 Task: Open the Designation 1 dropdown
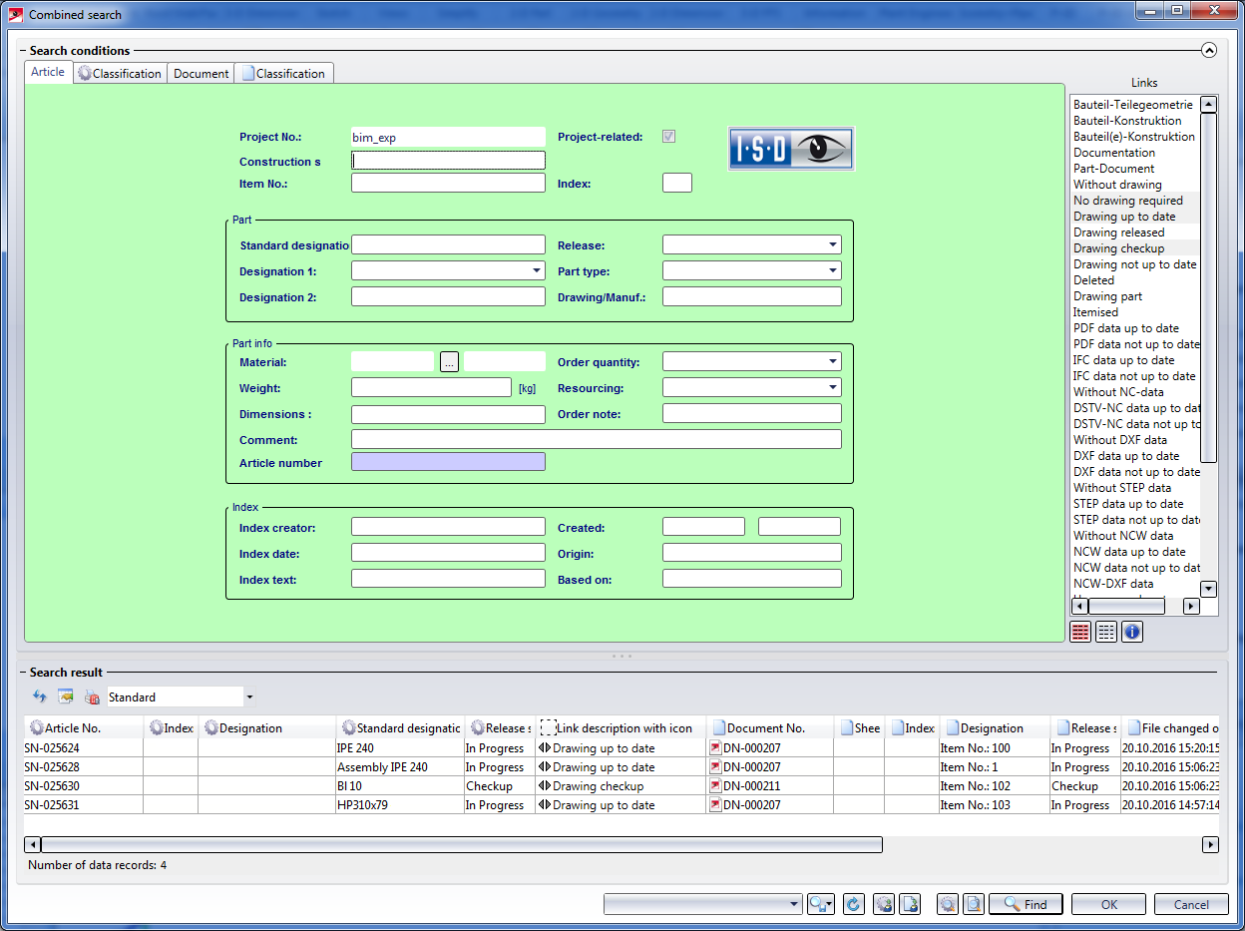tap(537, 271)
